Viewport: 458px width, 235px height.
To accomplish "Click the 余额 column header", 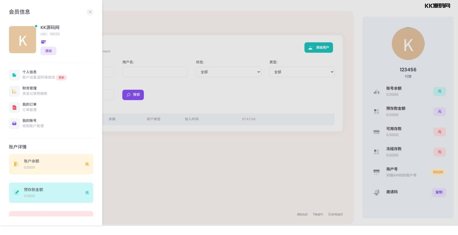I will coord(112,119).
